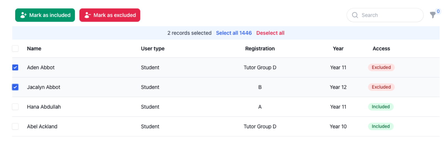Click Excluded badge for Jacalyn Abbot
The width and height of the screenshot is (448, 141).
click(x=381, y=87)
